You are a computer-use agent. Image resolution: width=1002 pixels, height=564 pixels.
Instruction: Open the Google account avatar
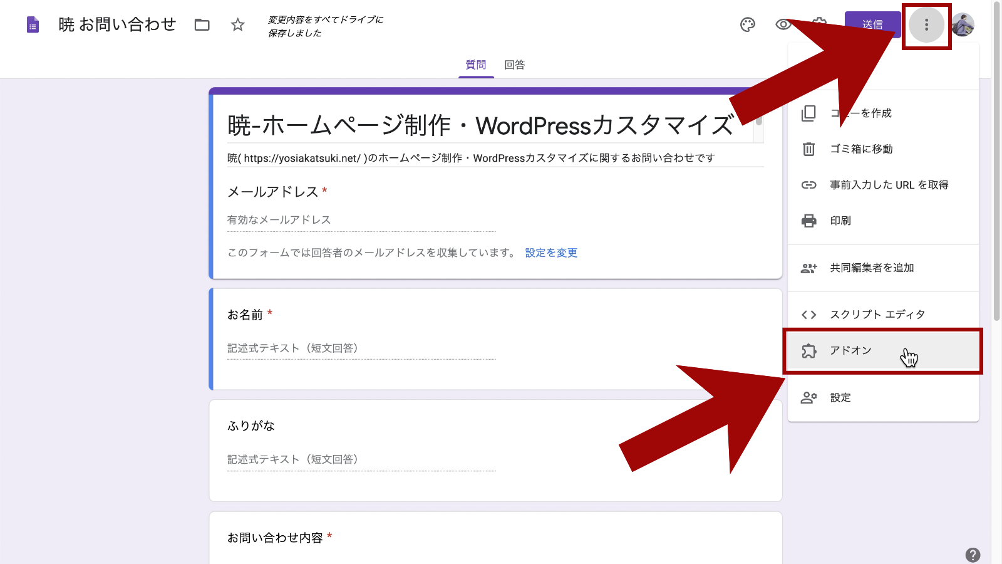point(963,25)
